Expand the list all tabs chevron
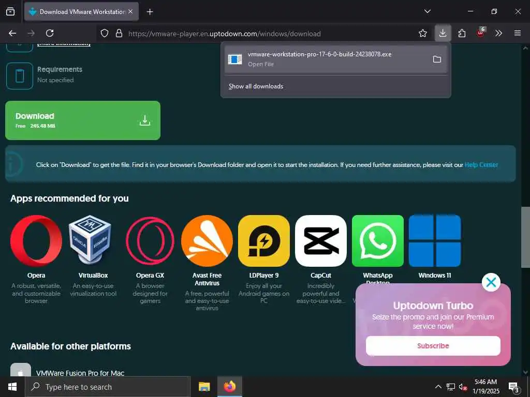530x397 pixels. coord(427,11)
